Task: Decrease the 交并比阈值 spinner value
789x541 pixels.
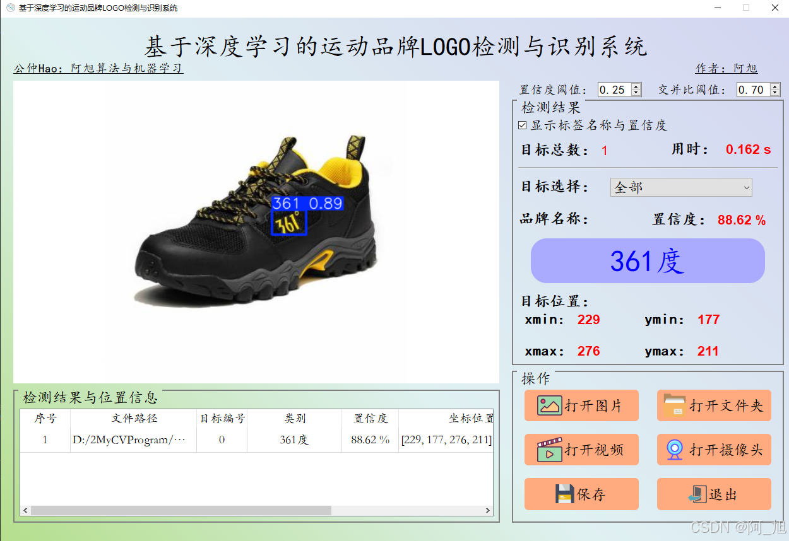Action: point(775,93)
